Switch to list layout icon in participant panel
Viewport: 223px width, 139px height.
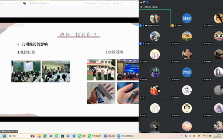tap(147, 2)
